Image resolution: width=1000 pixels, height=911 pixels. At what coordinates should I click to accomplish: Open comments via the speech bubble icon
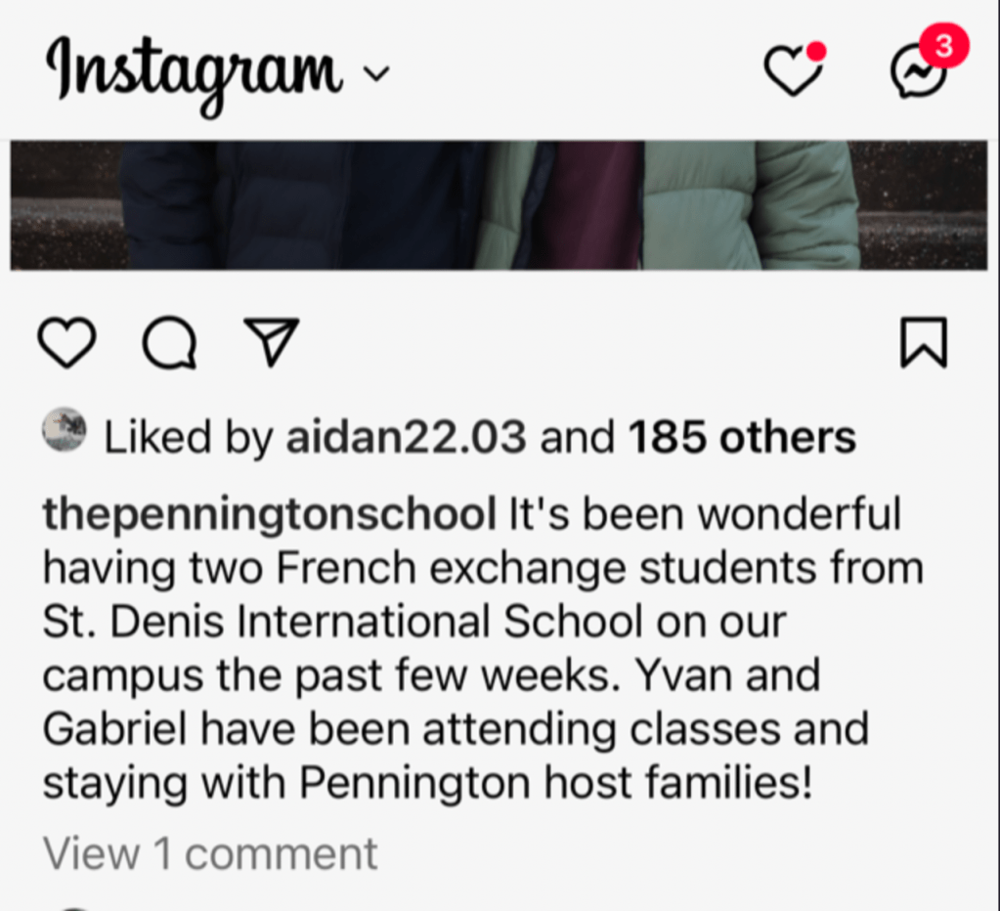pyautogui.click(x=169, y=344)
